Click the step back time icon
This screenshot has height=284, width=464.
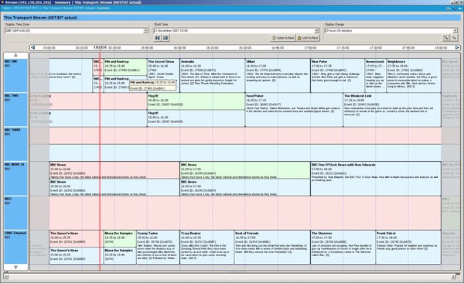[x=158, y=38]
